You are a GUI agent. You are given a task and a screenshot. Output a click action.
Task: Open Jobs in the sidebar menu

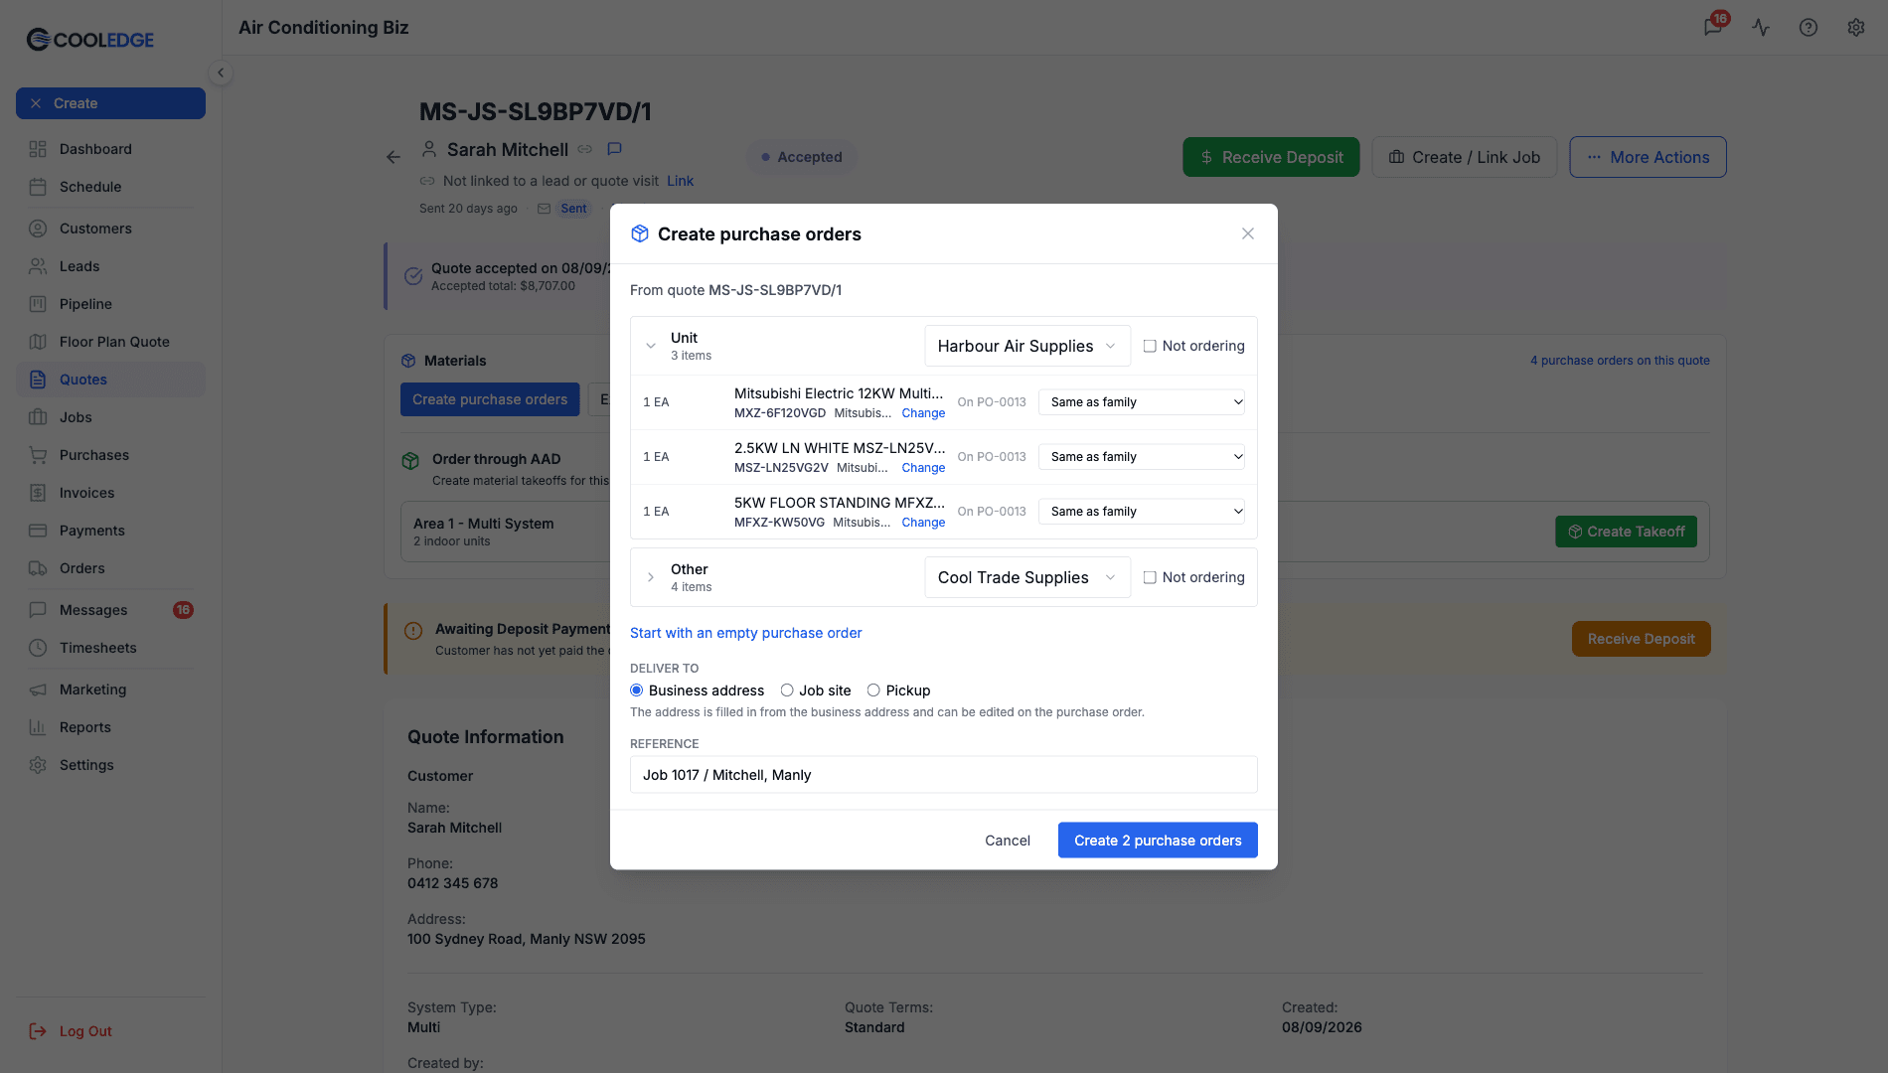pos(110,417)
